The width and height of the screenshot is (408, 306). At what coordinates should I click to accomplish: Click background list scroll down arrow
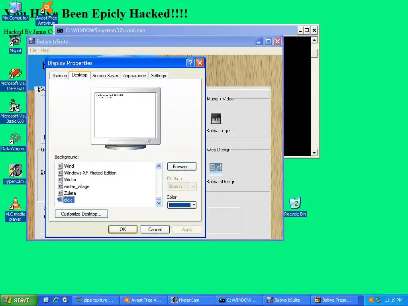tap(159, 203)
